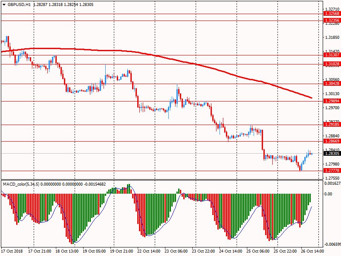Click the 25 Oct 06:00 time label

258,251
